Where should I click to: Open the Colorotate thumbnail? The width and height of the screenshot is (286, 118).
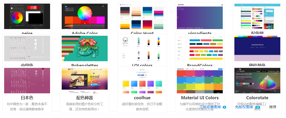[x=257, y=81]
